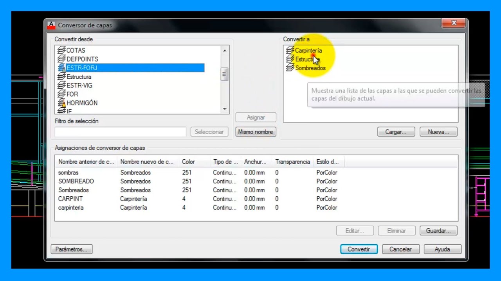The height and width of the screenshot is (281, 501).
Task: Cancel the layer converter dialog
Action: coord(401,249)
